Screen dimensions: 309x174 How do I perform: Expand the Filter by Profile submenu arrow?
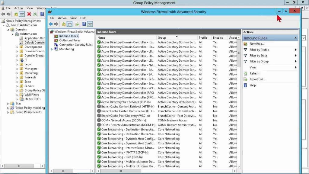click(x=296, y=50)
